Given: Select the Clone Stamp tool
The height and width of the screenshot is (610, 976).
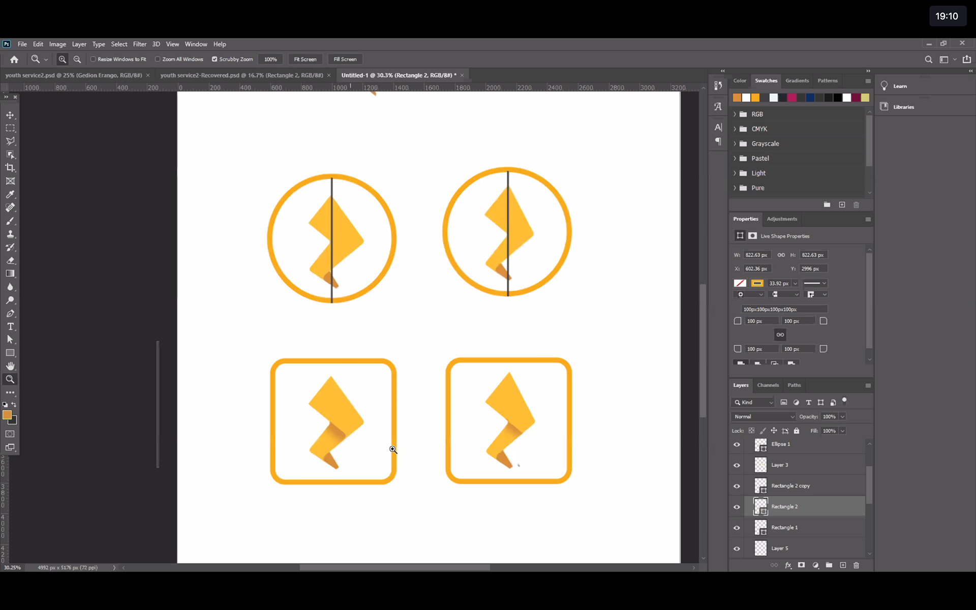Looking at the screenshot, I should tap(10, 234).
